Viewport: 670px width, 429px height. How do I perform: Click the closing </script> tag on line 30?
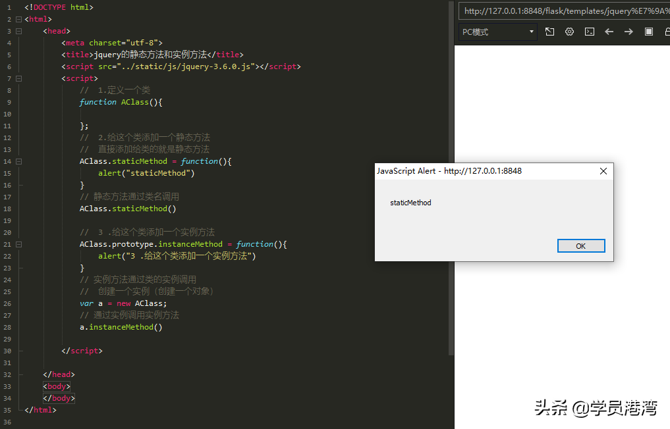pos(82,351)
